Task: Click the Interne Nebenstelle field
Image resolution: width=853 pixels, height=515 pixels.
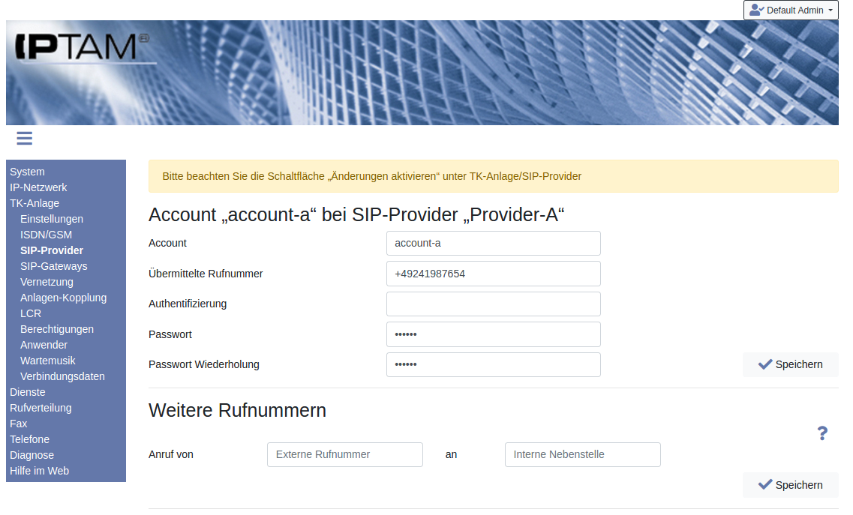Action: 582,454
